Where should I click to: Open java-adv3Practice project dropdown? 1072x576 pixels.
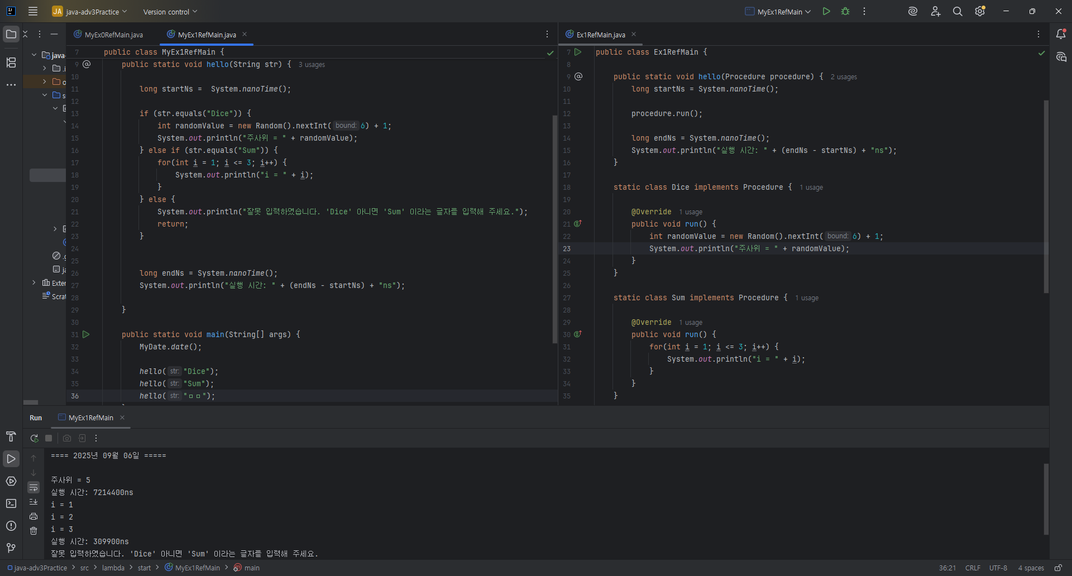pyautogui.click(x=90, y=11)
